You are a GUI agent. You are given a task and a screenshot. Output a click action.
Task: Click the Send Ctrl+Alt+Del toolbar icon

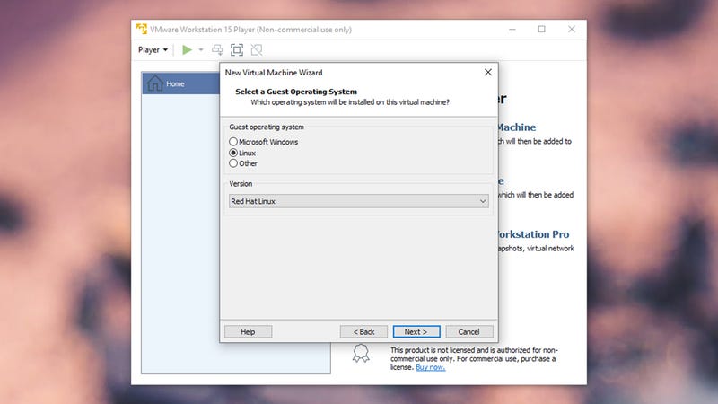(x=217, y=50)
